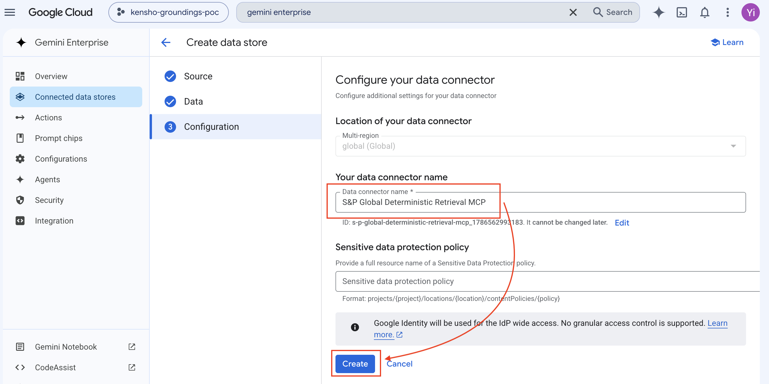The height and width of the screenshot is (384, 769).
Task: Click the Security shield icon
Action: [x=20, y=200]
